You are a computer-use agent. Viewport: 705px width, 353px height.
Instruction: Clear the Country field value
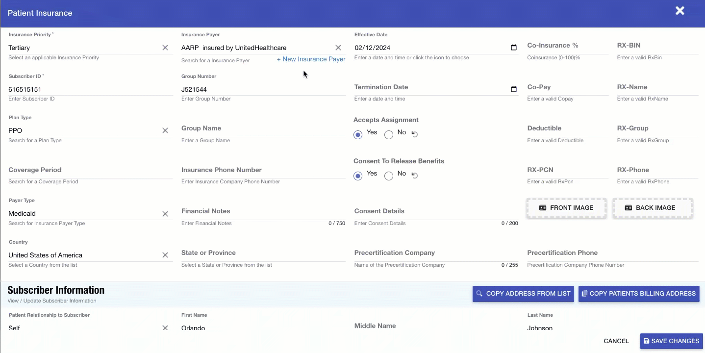point(165,255)
